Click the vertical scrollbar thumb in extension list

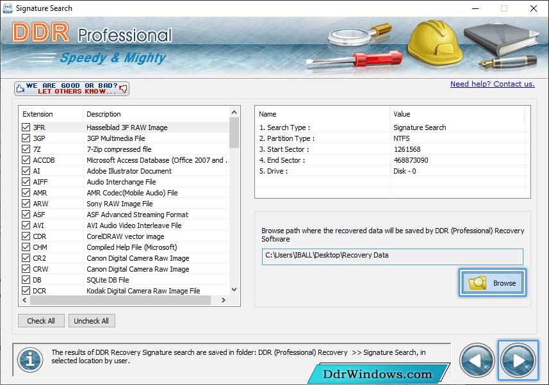pos(234,133)
